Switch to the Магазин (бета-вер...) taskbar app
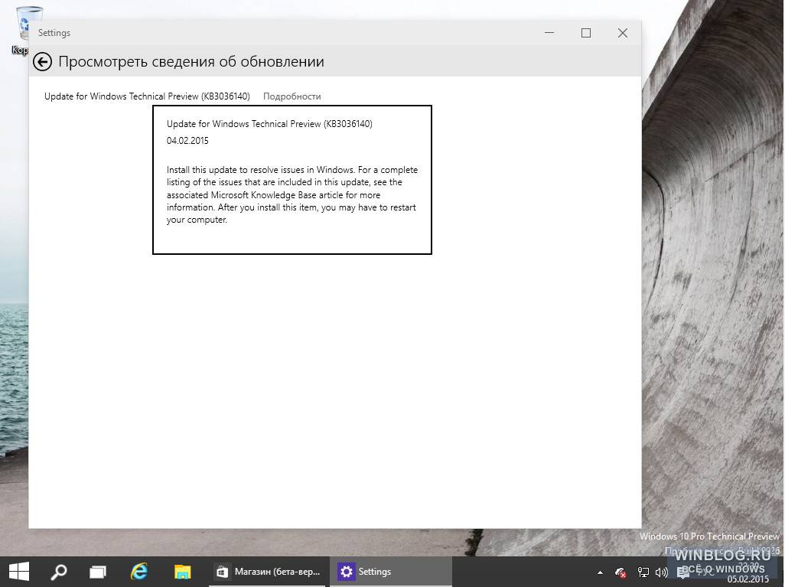This screenshot has width=785, height=587. point(269,572)
